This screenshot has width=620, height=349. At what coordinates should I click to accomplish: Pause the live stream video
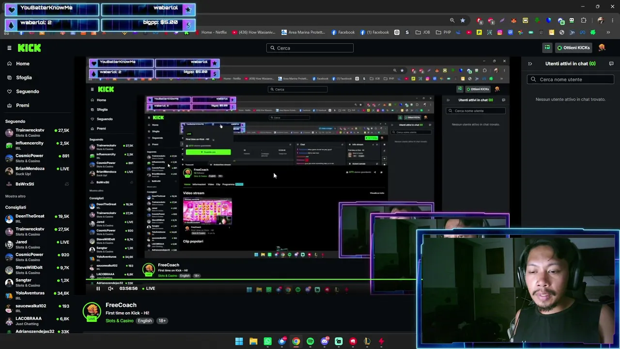coord(98,288)
